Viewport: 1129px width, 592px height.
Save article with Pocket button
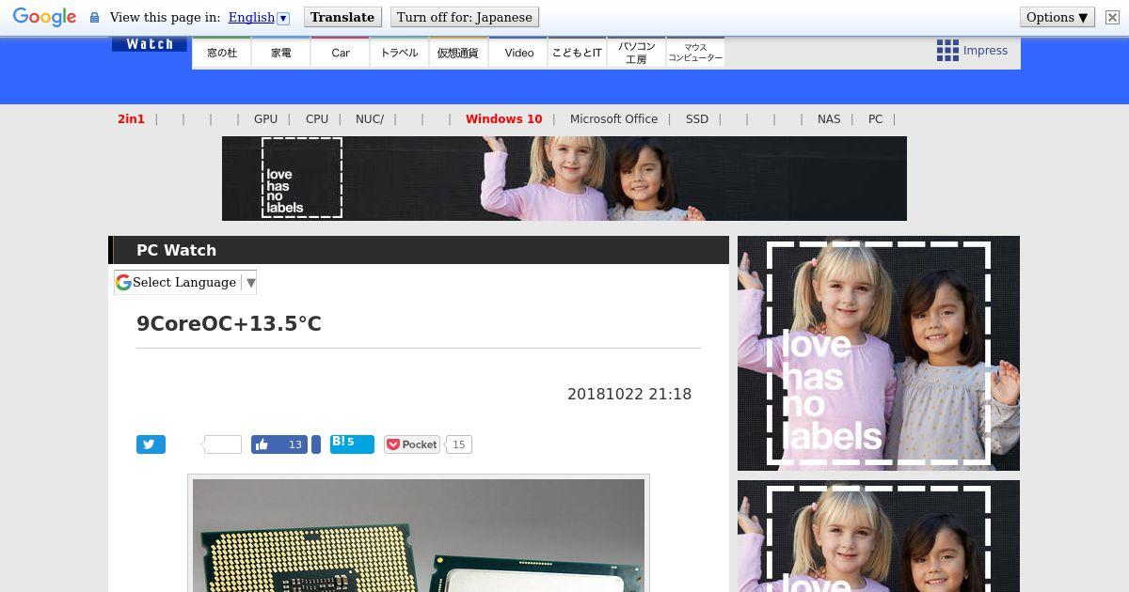[412, 444]
